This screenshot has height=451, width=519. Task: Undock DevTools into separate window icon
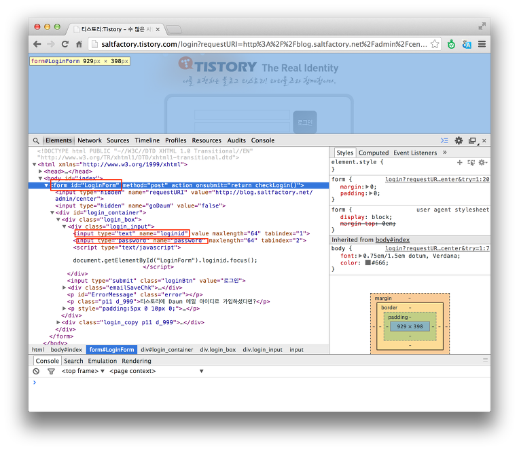click(x=472, y=141)
